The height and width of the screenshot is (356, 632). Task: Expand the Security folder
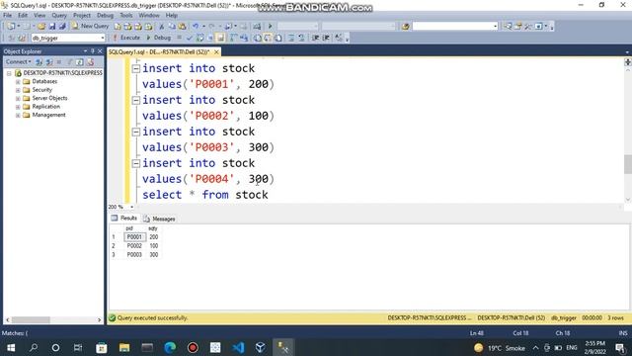(18, 90)
